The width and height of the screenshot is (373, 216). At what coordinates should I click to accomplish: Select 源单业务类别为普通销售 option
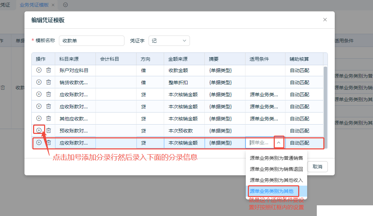[x=276, y=158]
